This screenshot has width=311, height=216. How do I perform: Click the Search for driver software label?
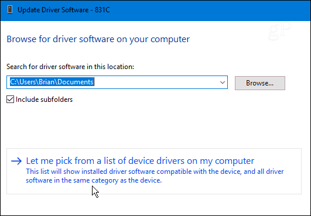tap(70, 67)
